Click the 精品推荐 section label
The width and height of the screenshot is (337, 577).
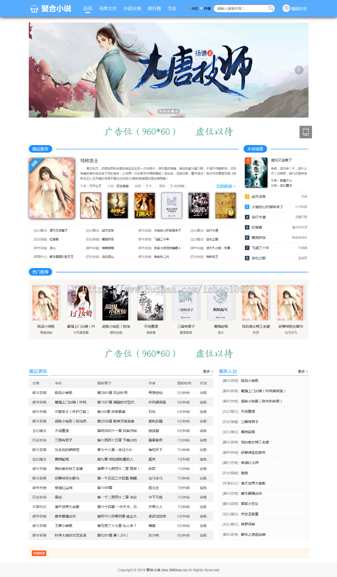[x=40, y=149]
